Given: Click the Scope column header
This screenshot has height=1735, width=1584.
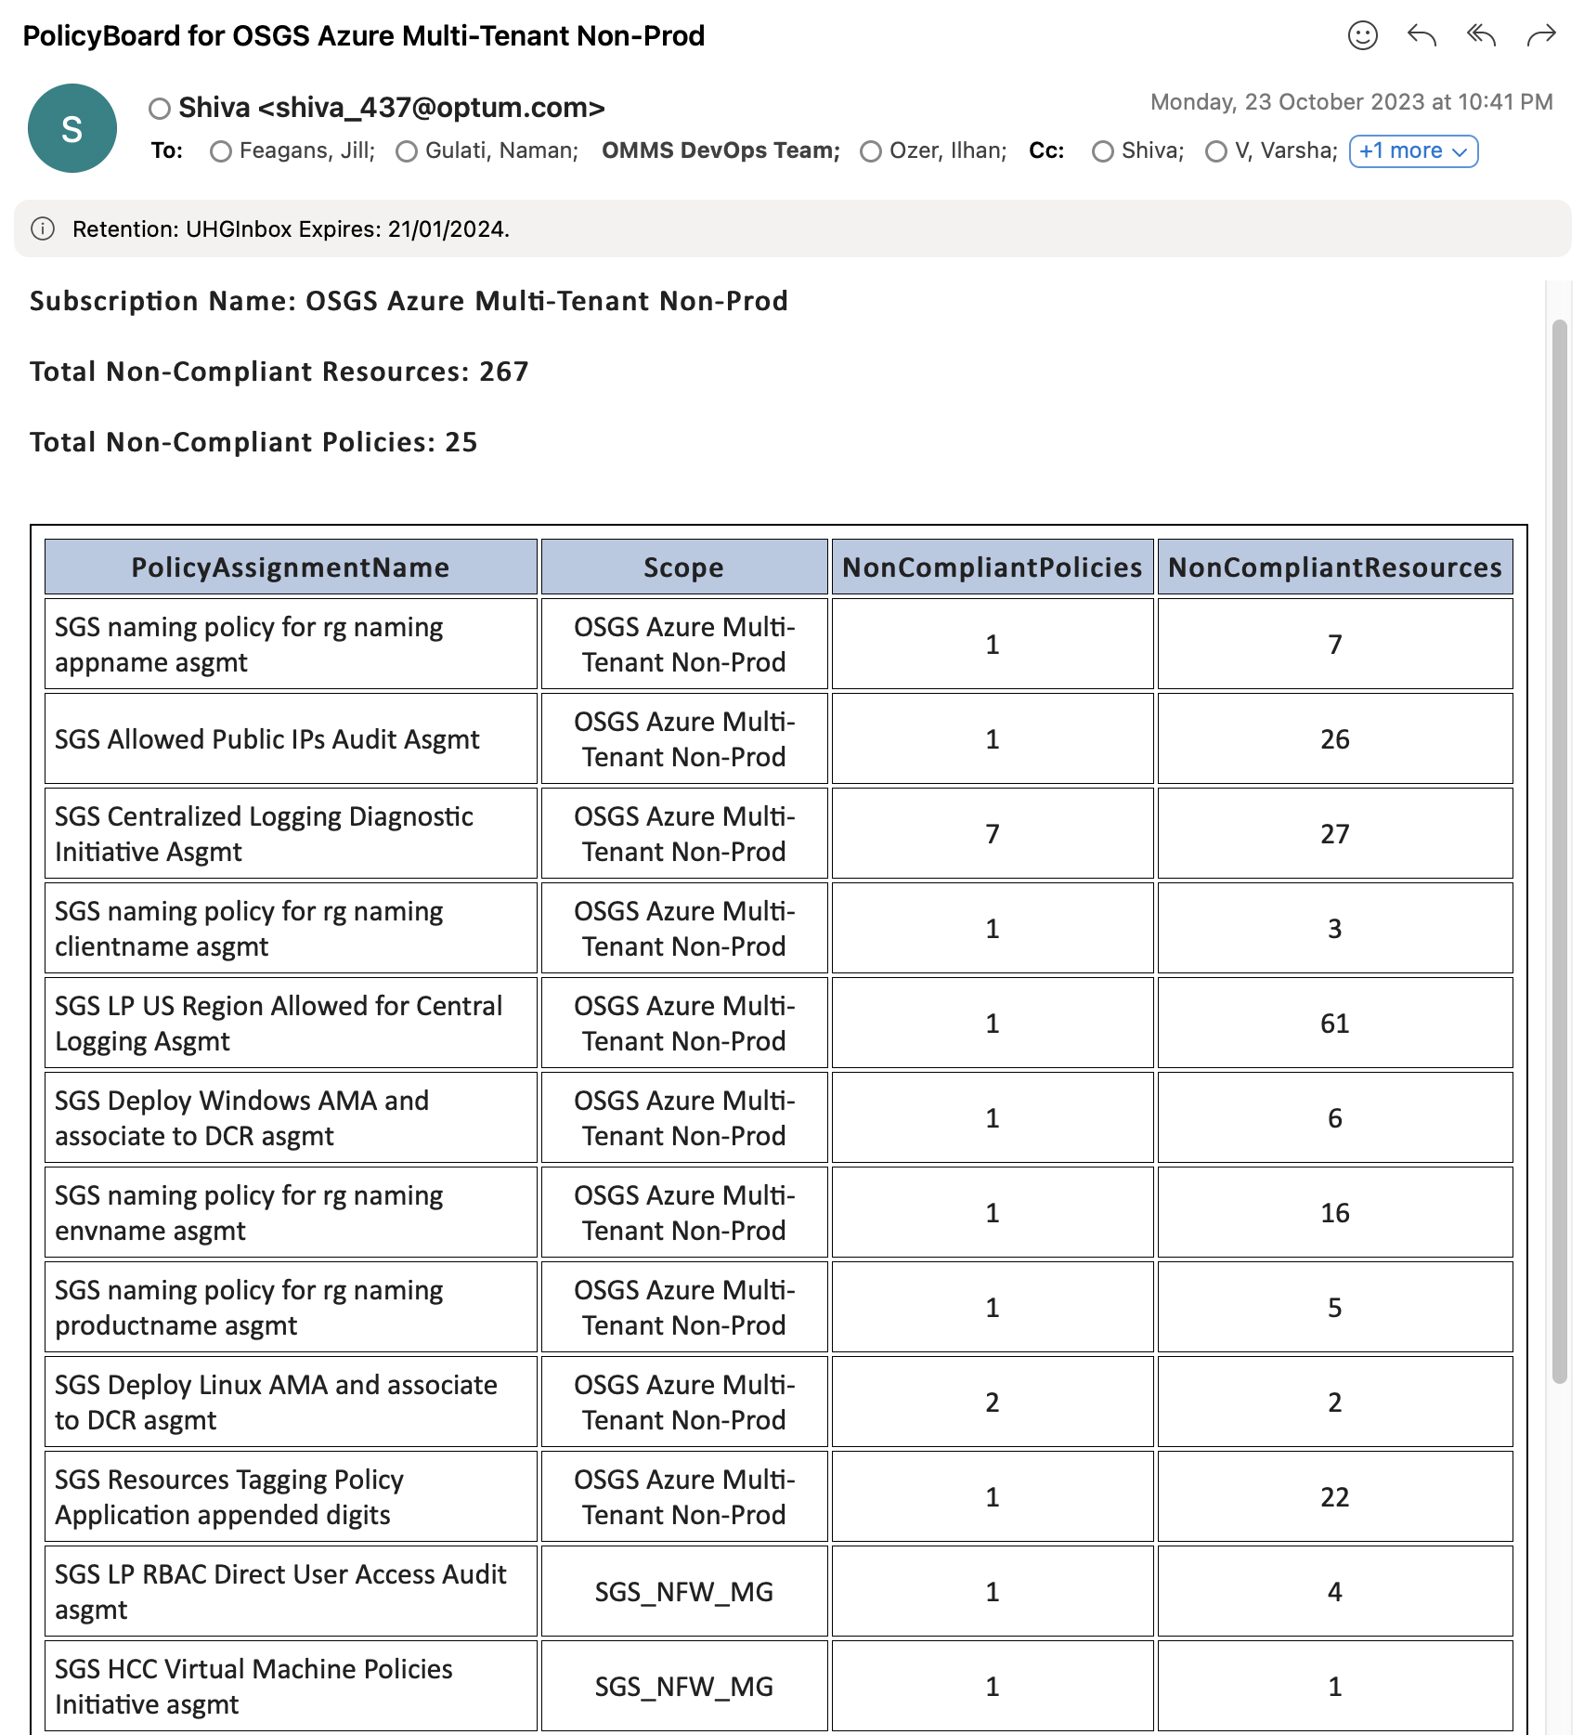Looking at the screenshot, I should pos(683,567).
